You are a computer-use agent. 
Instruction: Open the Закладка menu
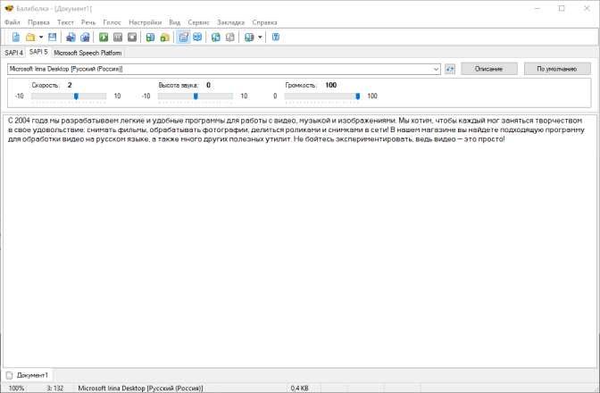point(230,22)
